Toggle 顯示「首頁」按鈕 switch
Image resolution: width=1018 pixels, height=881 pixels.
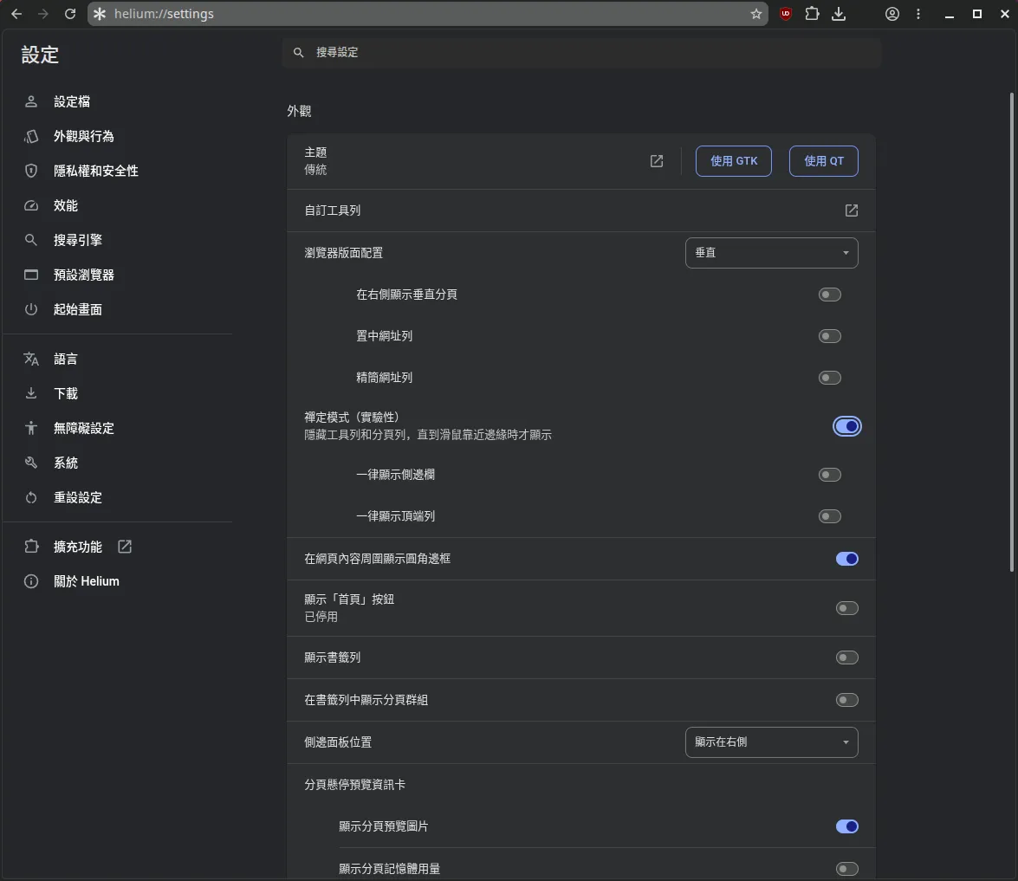846,608
